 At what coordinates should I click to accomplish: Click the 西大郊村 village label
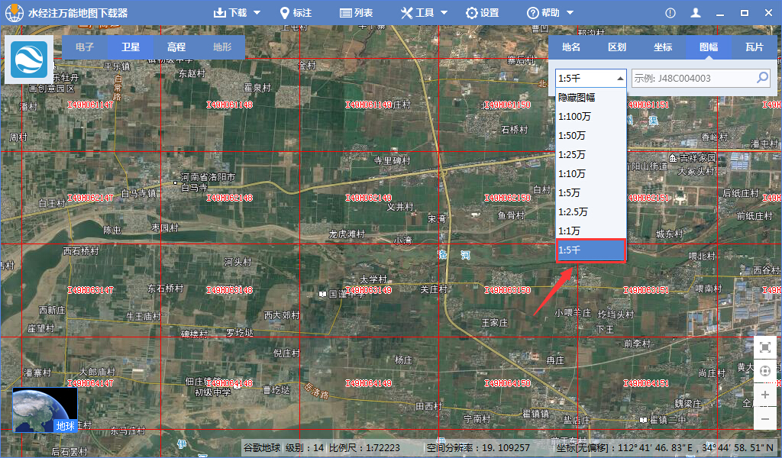(282, 315)
